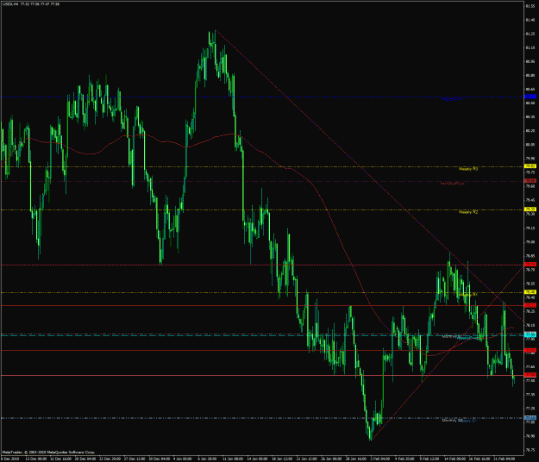Click the Weekly R1 pivot label

coord(467,295)
